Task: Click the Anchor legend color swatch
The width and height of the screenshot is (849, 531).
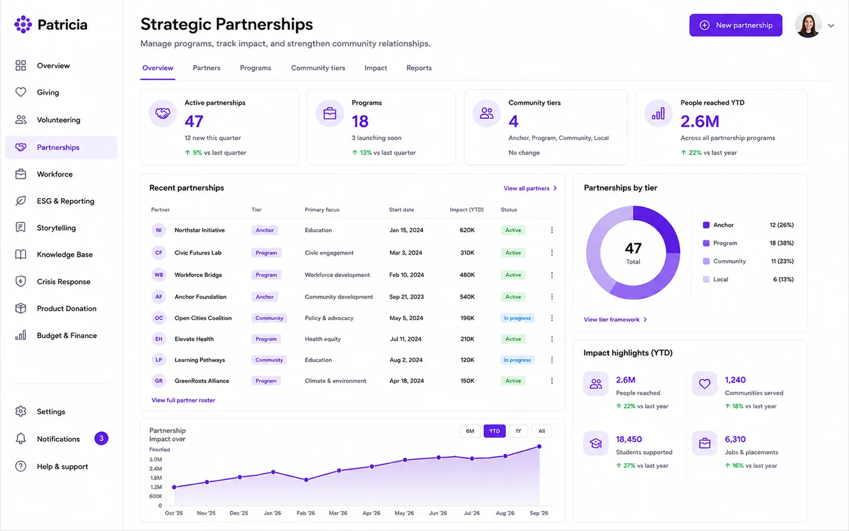Action: pos(706,225)
